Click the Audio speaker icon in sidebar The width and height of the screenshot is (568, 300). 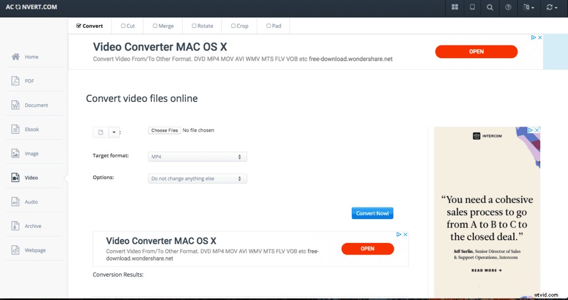coord(15,202)
